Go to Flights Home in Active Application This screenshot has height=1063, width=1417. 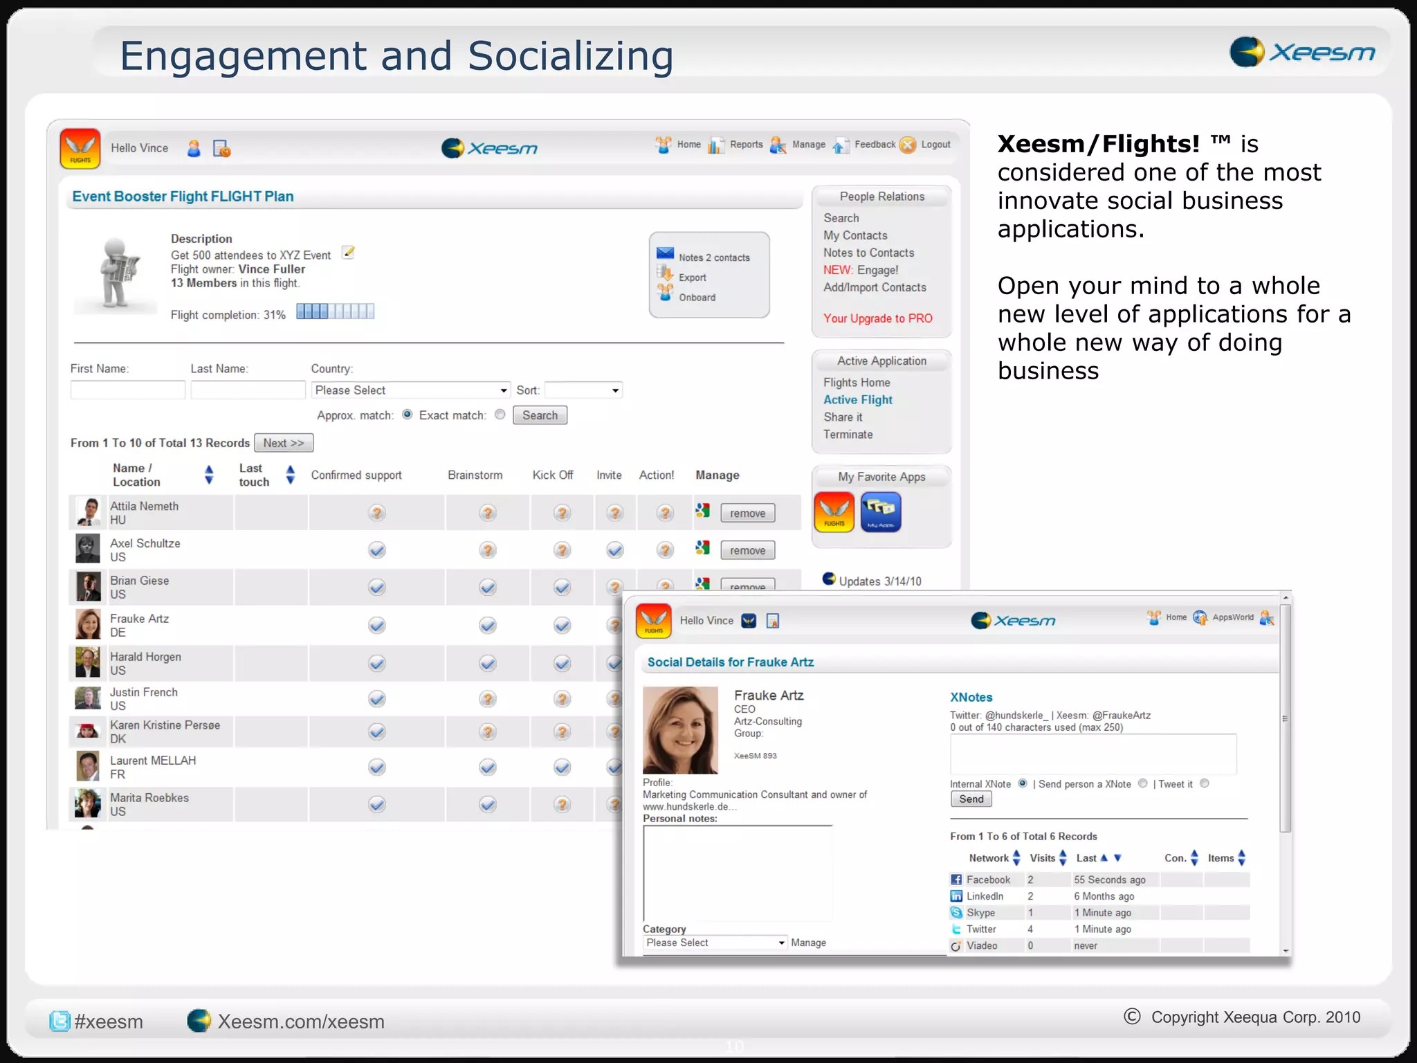[x=857, y=383]
